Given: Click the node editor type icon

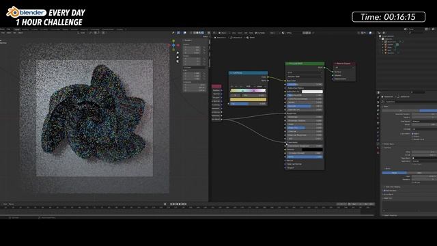Looking at the screenshot, I should pos(214,33).
